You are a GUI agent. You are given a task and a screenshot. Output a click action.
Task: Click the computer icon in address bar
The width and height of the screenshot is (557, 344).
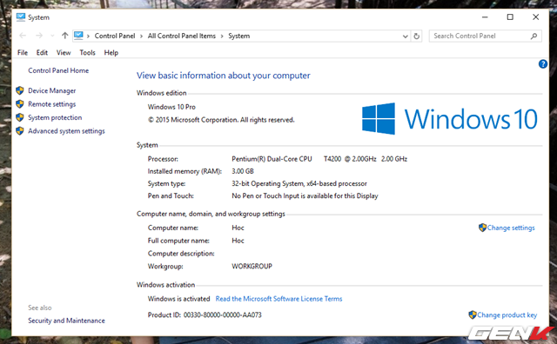tap(78, 36)
